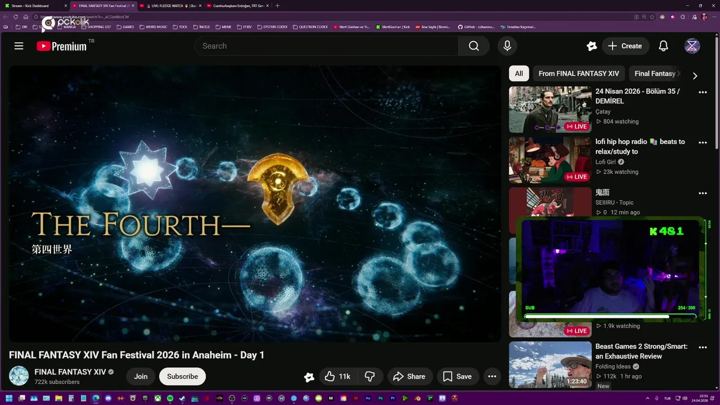720x405 pixels.
Task: Open options for DEMİREL video
Action: pyautogui.click(x=703, y=92)
